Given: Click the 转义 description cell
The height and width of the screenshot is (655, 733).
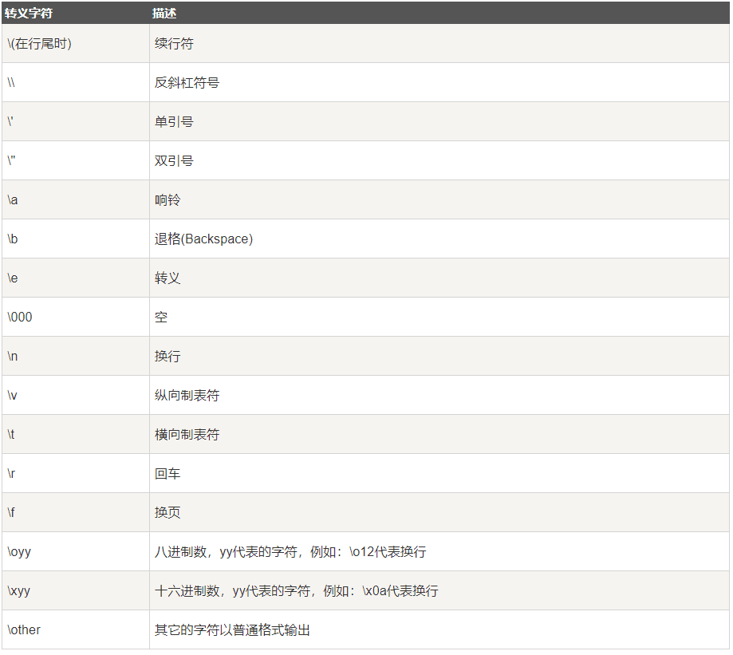Looking at the screenshot, I should (x=439, y=278).
